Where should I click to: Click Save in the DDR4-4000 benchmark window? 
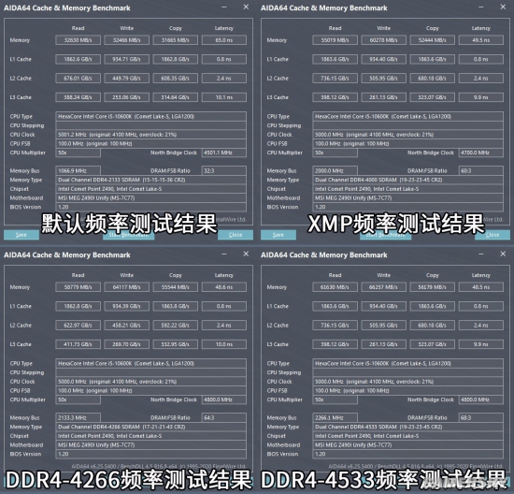(278, 235)
